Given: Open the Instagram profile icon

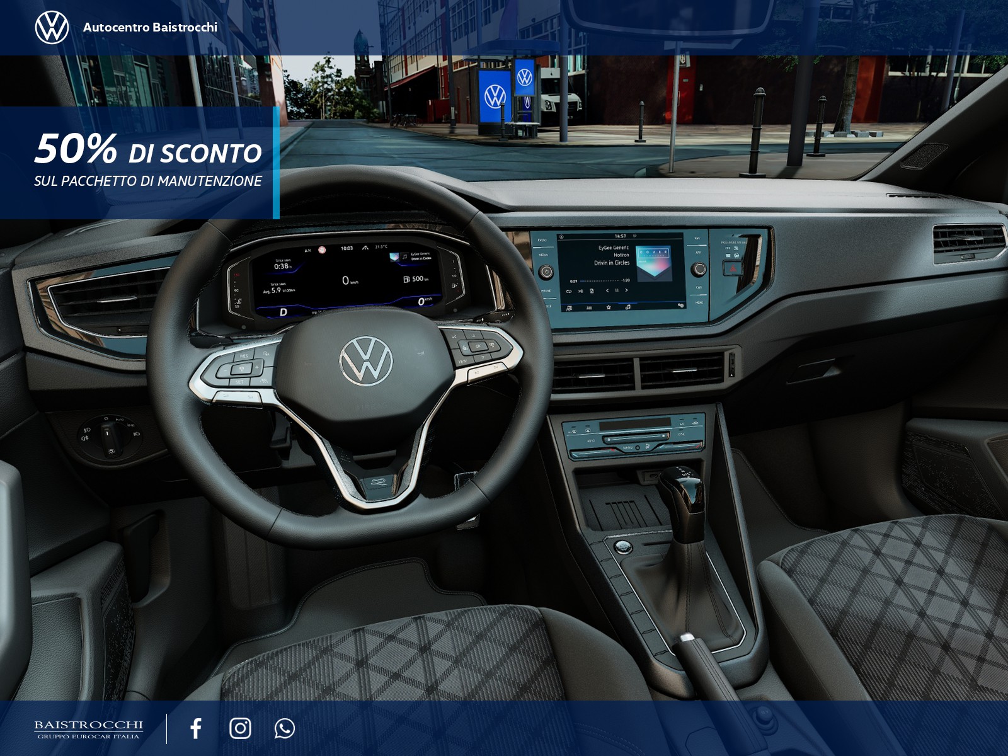Looking at the screenshot, I should [x=240, y=728].
